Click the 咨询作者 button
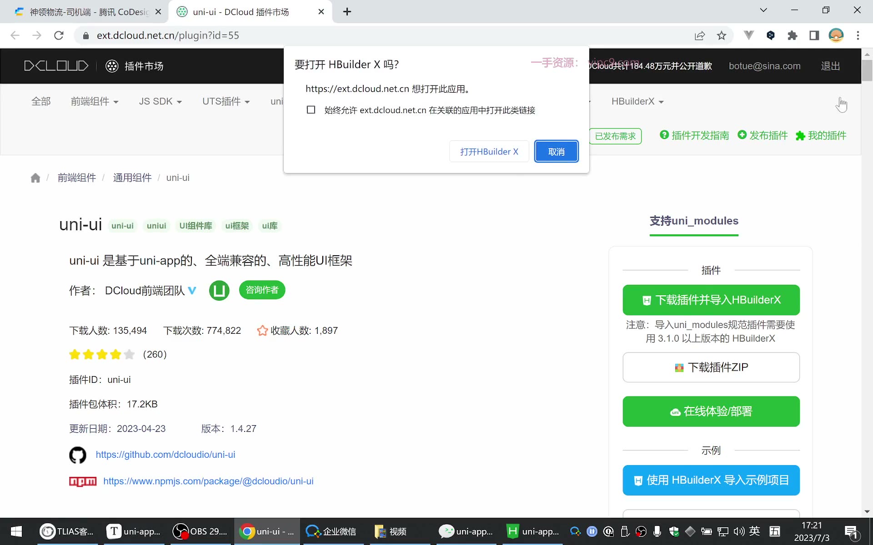 (x=262, y=290)
